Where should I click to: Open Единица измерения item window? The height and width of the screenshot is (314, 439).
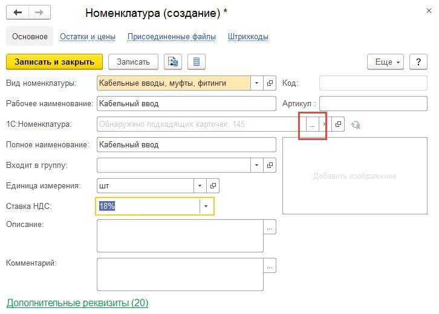tap(213, 185)
